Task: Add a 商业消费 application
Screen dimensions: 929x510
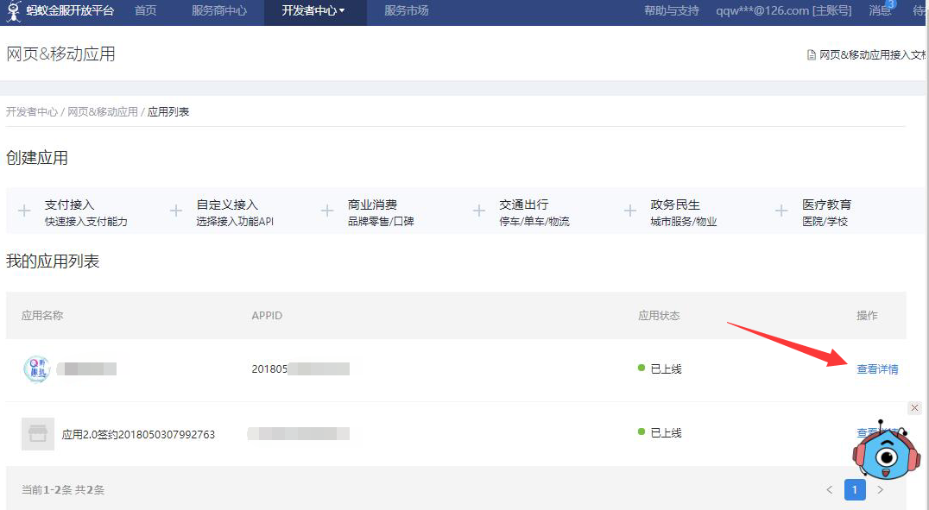Action: click(x=327, y=211)
